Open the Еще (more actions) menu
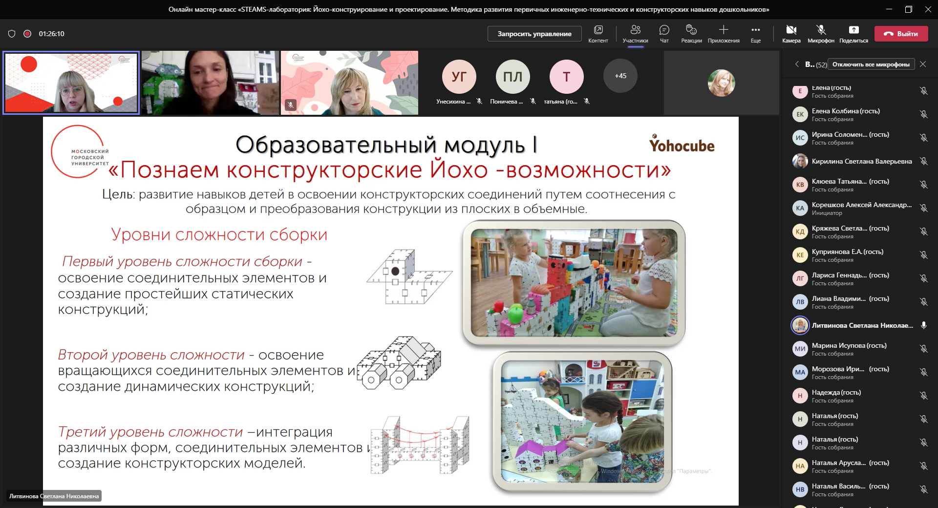938x508 pixels. click(755, 33)
